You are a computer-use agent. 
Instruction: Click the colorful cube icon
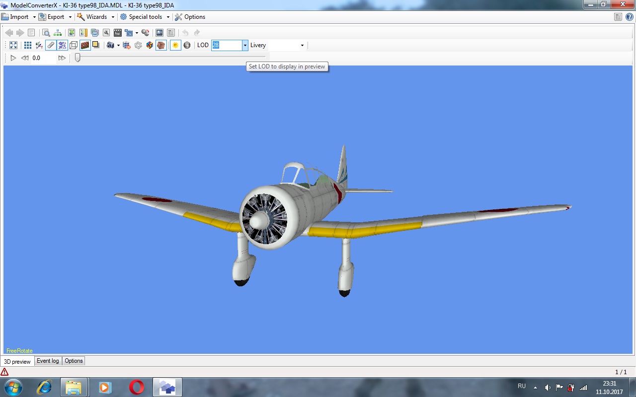coord(150,45)
